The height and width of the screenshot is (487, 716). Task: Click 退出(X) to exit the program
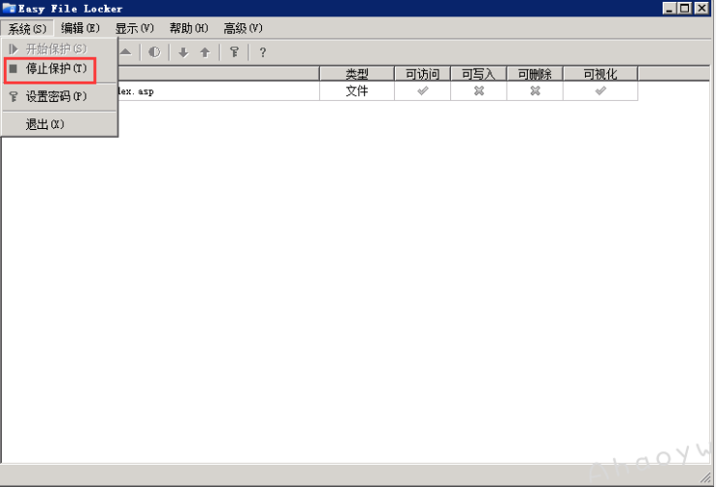click(x=45, y=124)
